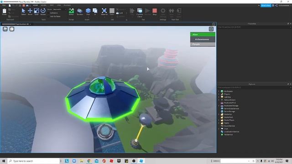Screen dimensions: 292x164
Task: Select SoundService in Explorer
Action: pyautogui.click(x=228, y=126)
